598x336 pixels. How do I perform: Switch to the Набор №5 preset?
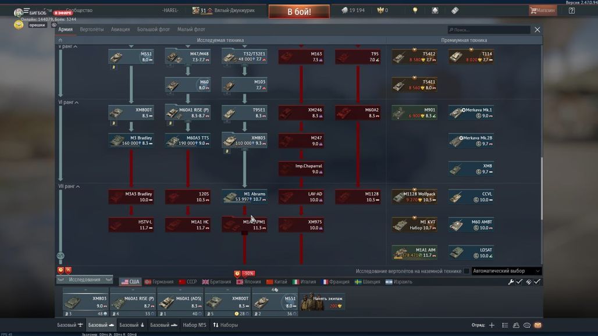point(194,325)
